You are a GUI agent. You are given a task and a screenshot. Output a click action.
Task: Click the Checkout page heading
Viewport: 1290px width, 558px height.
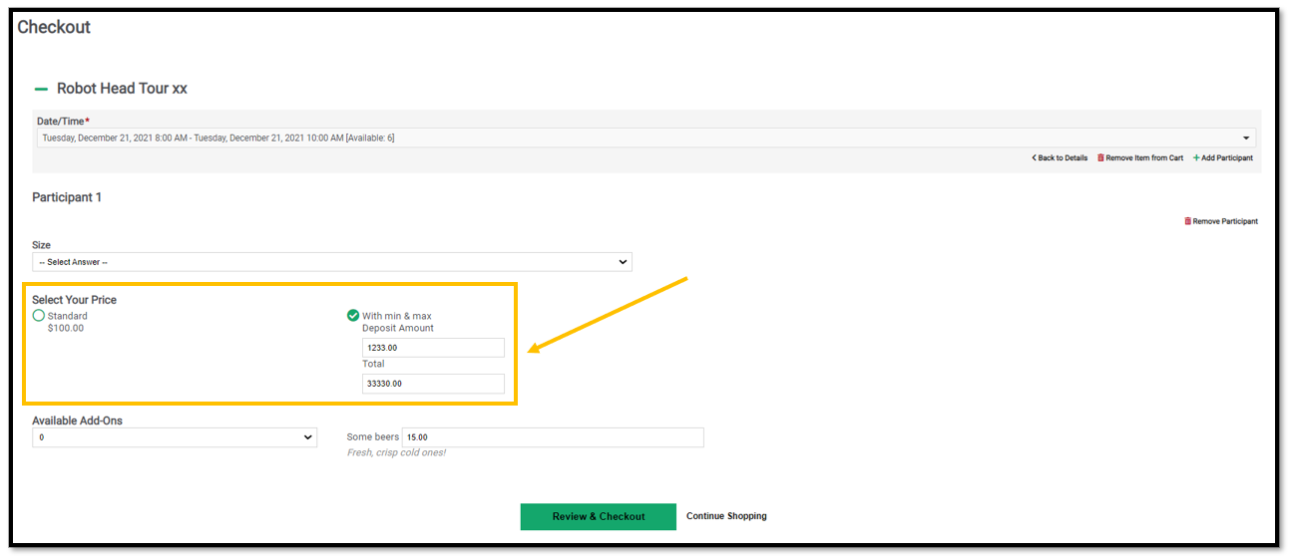tap(54, 28)
